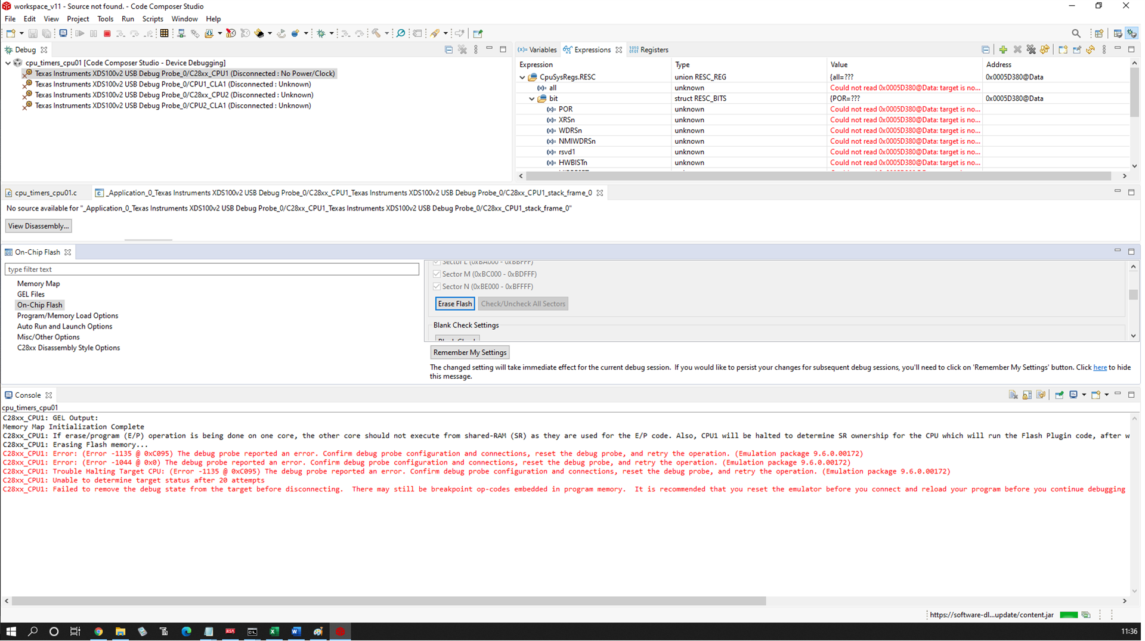Screen dimensions: 1145x641
Task: Toggle the Word Wrap icon in Console
Action: coord(1041,395)
